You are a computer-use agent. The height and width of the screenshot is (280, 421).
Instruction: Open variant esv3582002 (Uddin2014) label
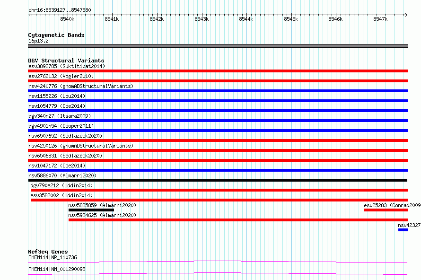[x=61, y=195]
